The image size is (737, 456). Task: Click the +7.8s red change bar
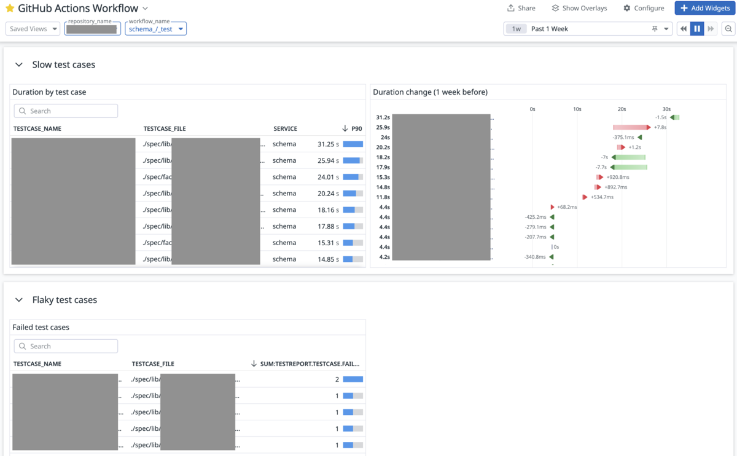click(631, 127)
